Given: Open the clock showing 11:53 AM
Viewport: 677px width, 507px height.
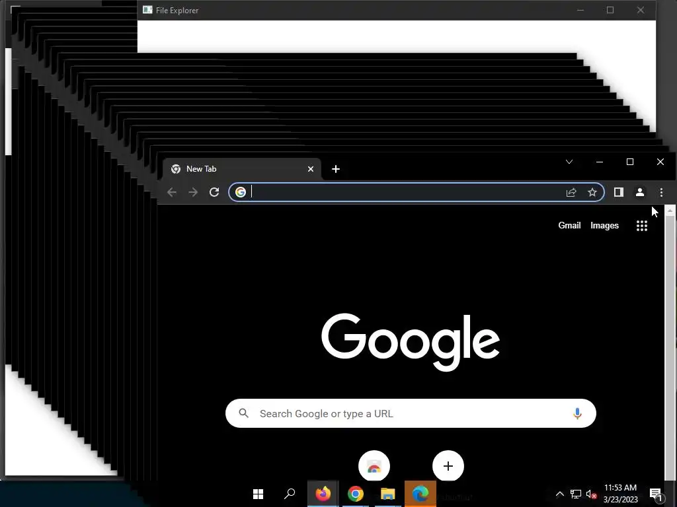Looking at the screenshot, I should tap(620, 494).
